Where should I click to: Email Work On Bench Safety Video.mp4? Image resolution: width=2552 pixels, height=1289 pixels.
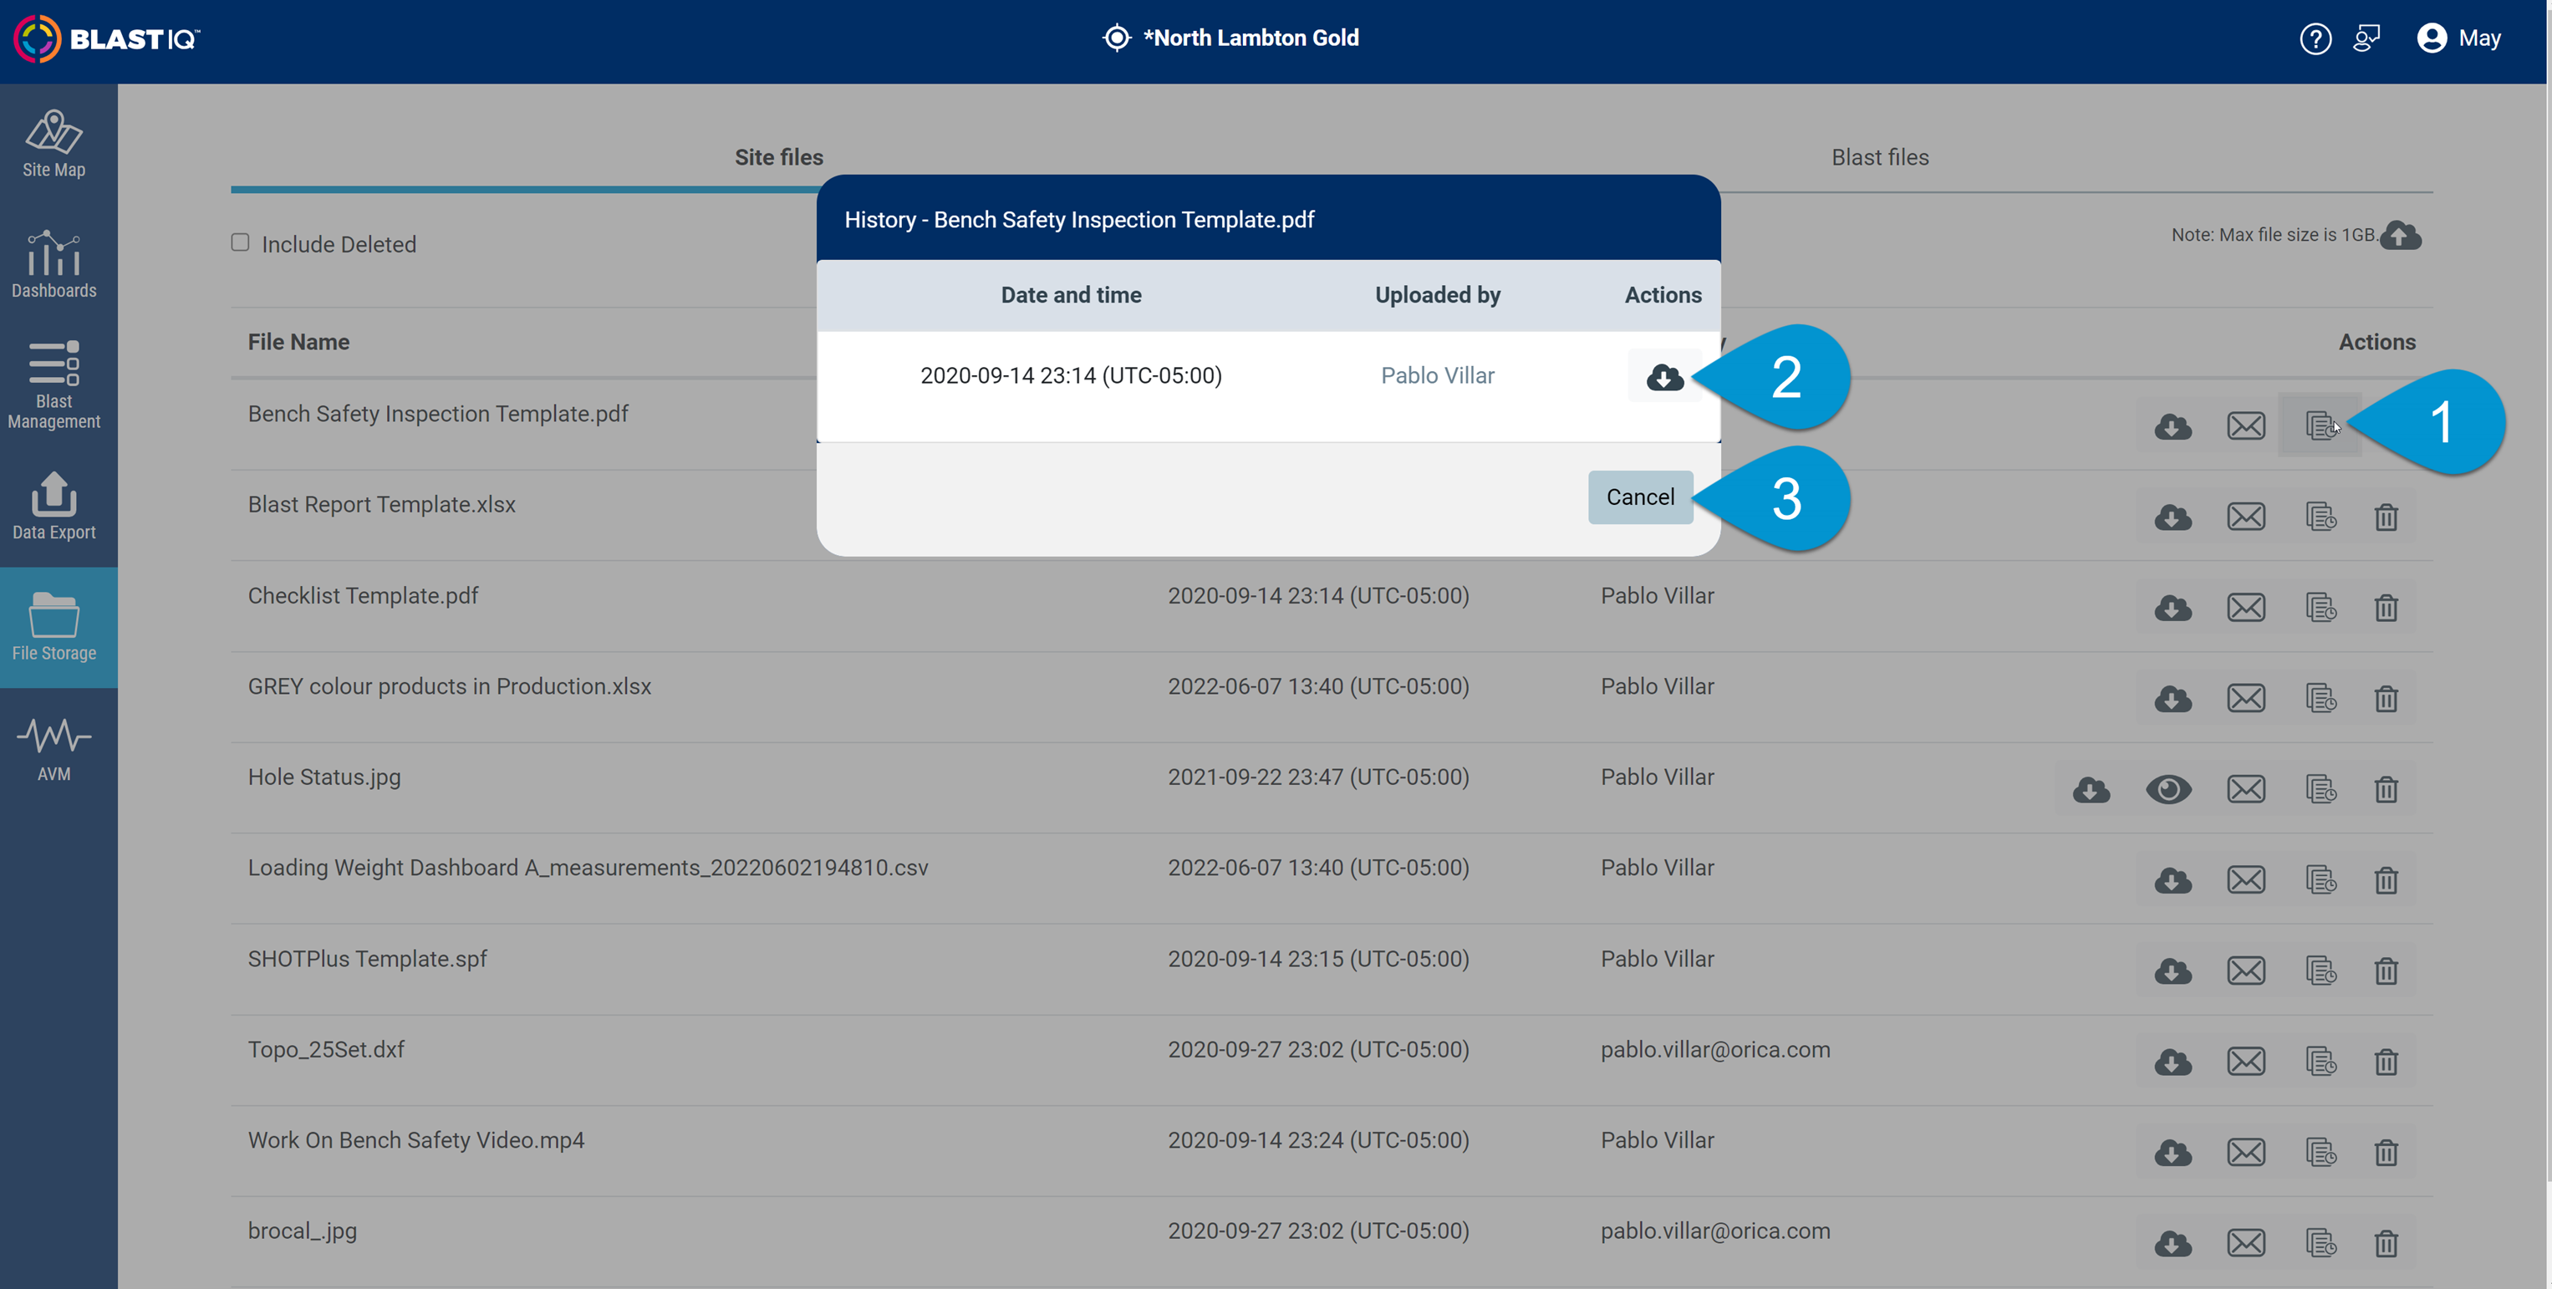[2246, 1152]
